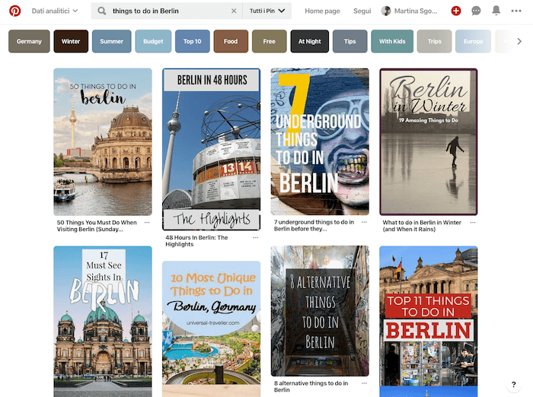This screenshot has width=533, height=397.
Task: Click the red plus create icon
Action: point(456,11)
